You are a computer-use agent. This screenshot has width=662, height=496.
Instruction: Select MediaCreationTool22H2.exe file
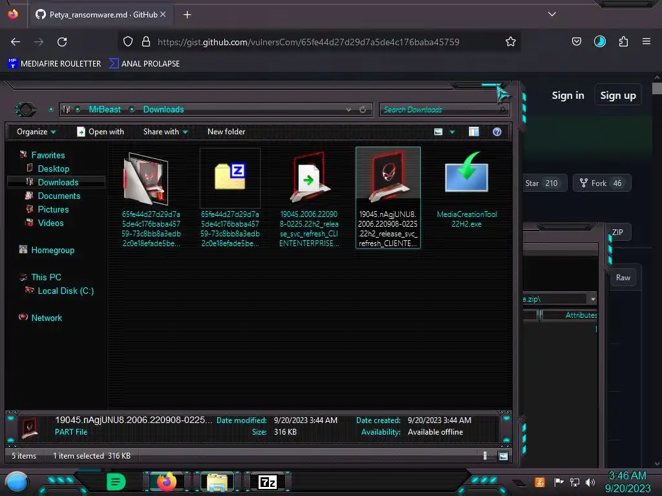(x=467, y=189)
